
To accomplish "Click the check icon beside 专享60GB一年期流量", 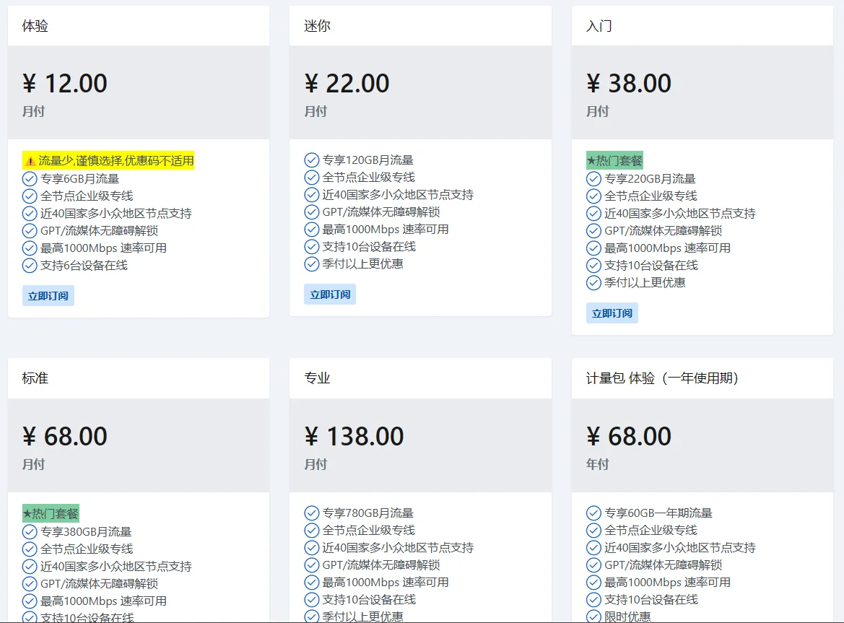I will click(x=593, y=513).
